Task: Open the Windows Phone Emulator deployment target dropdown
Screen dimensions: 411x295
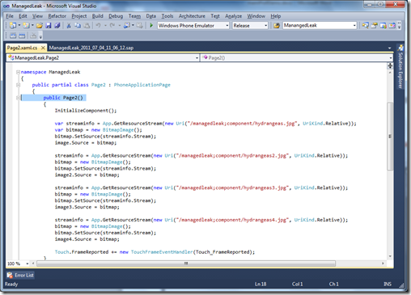Action: coord(193,25)
